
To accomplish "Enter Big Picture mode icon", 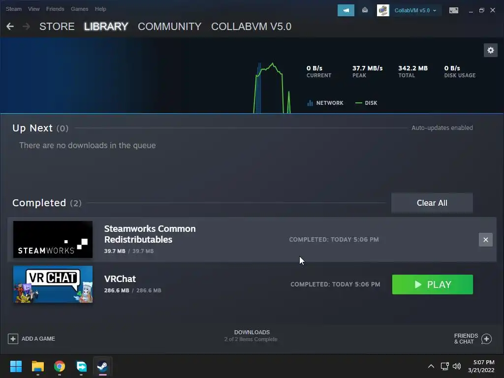I will click(453, 10).
